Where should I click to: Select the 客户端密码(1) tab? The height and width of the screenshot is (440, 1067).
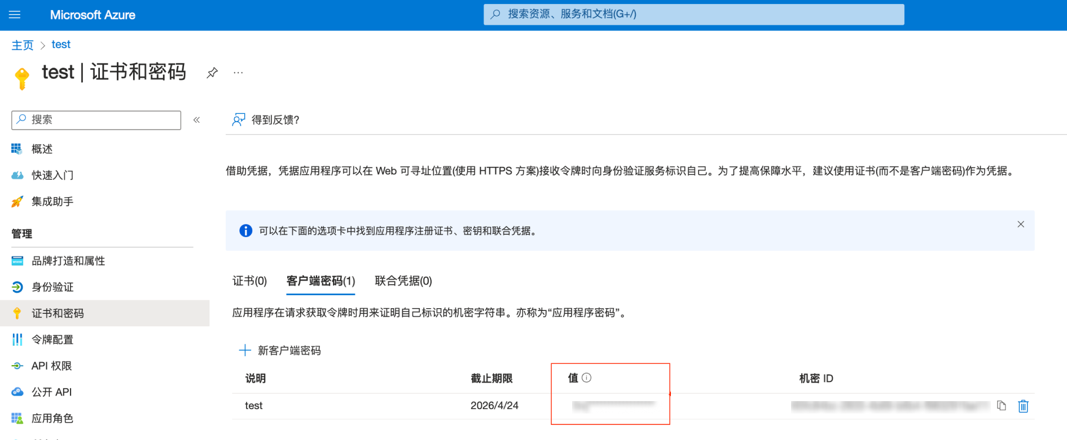click(x=320, y=281)
